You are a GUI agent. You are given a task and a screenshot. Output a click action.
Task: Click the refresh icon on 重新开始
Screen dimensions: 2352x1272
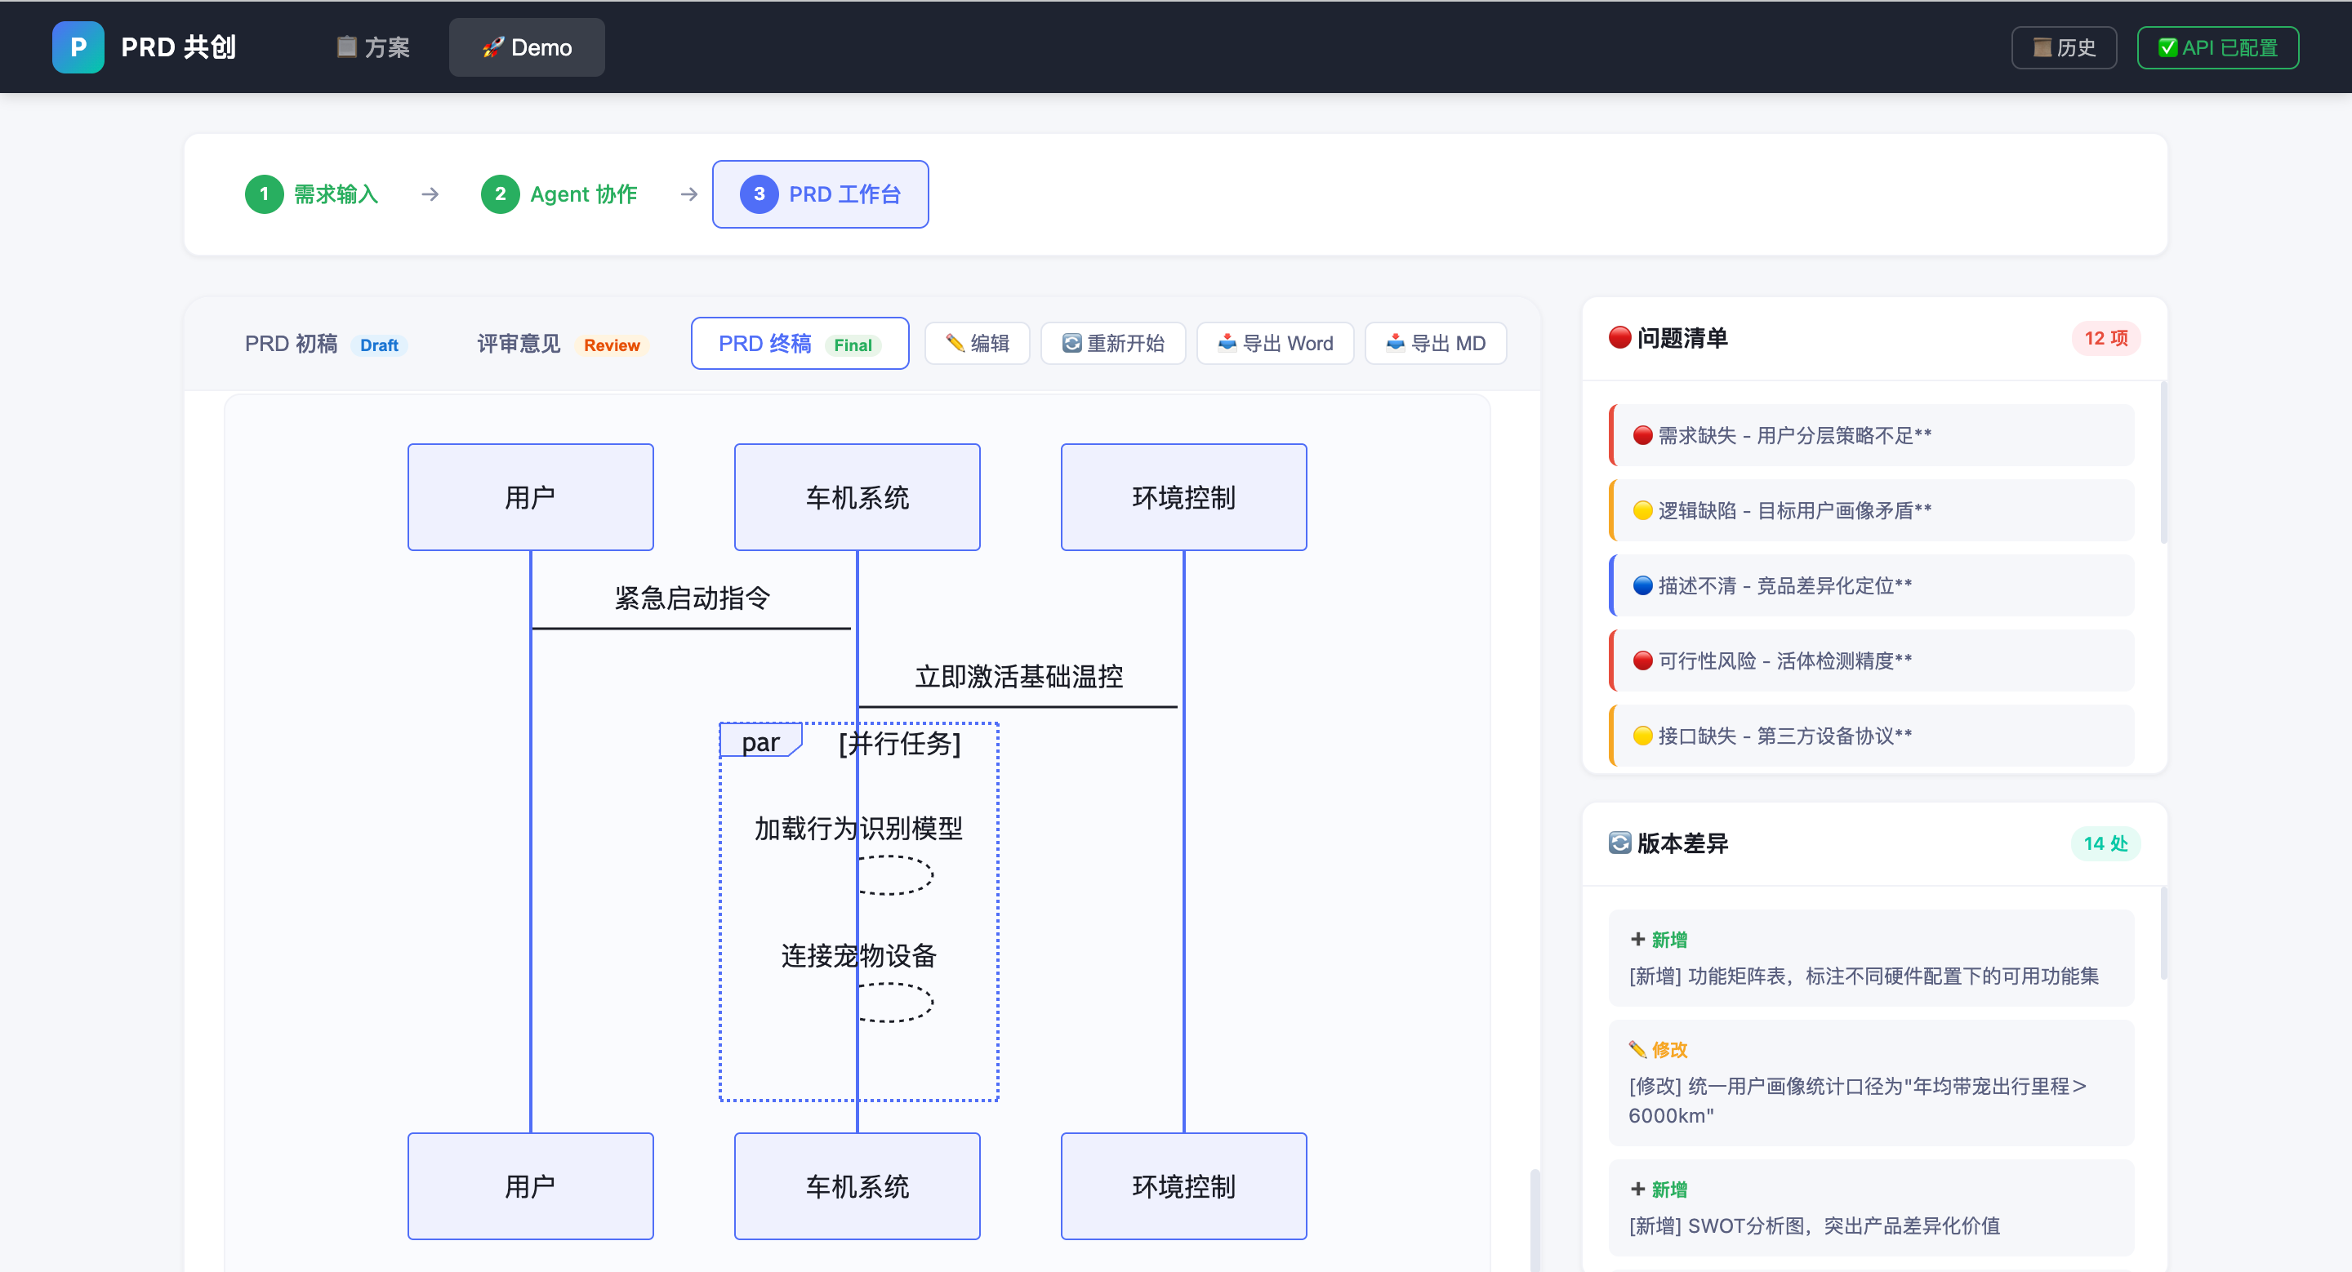point(1071,343)
